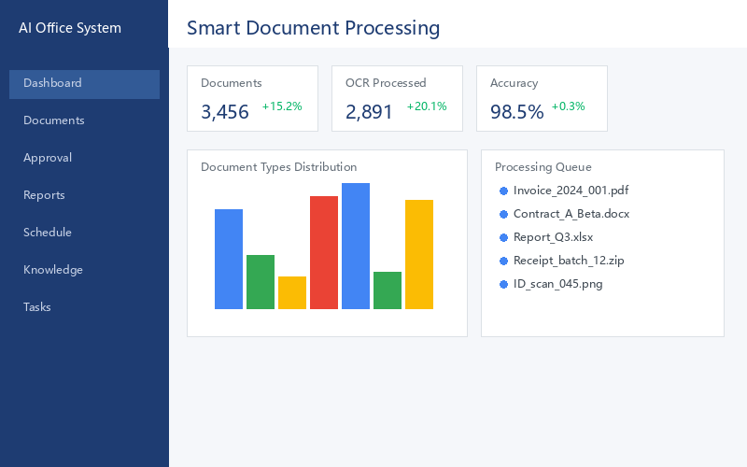This screenshot has width=747, height=467.
Task: Select the Accuracy 98.5% card
Action: pyautogui.click(x=543, y=99)
